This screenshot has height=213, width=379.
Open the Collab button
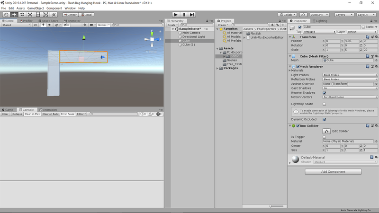pyautogui.click(x=287, y=15)
